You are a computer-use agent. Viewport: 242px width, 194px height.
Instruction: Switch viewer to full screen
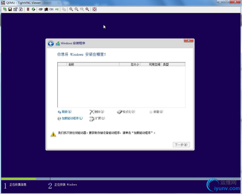[94, 9]
